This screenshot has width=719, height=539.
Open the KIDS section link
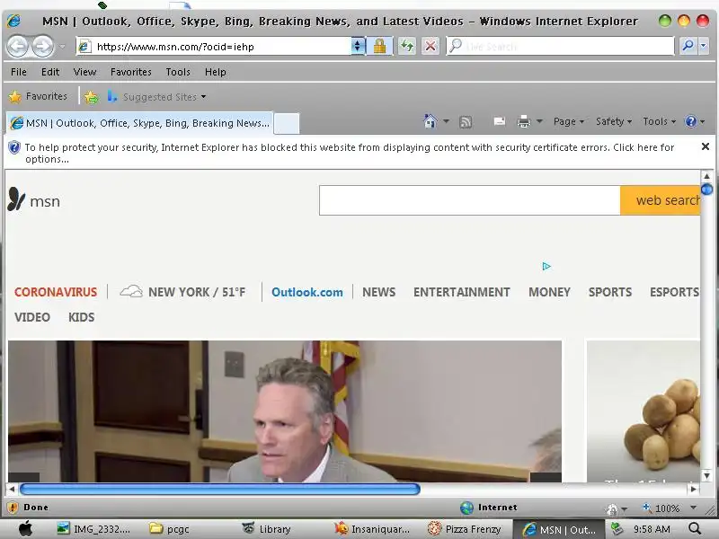coord(82,317)
